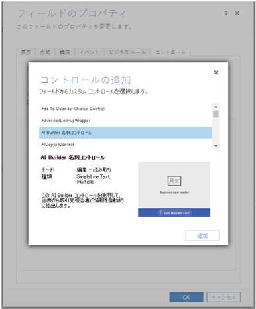Open the 表示 tab
256x309 pixels.
point(26,52)
